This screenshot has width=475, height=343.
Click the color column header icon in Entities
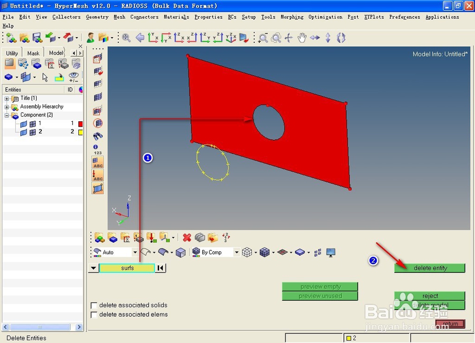81,89
